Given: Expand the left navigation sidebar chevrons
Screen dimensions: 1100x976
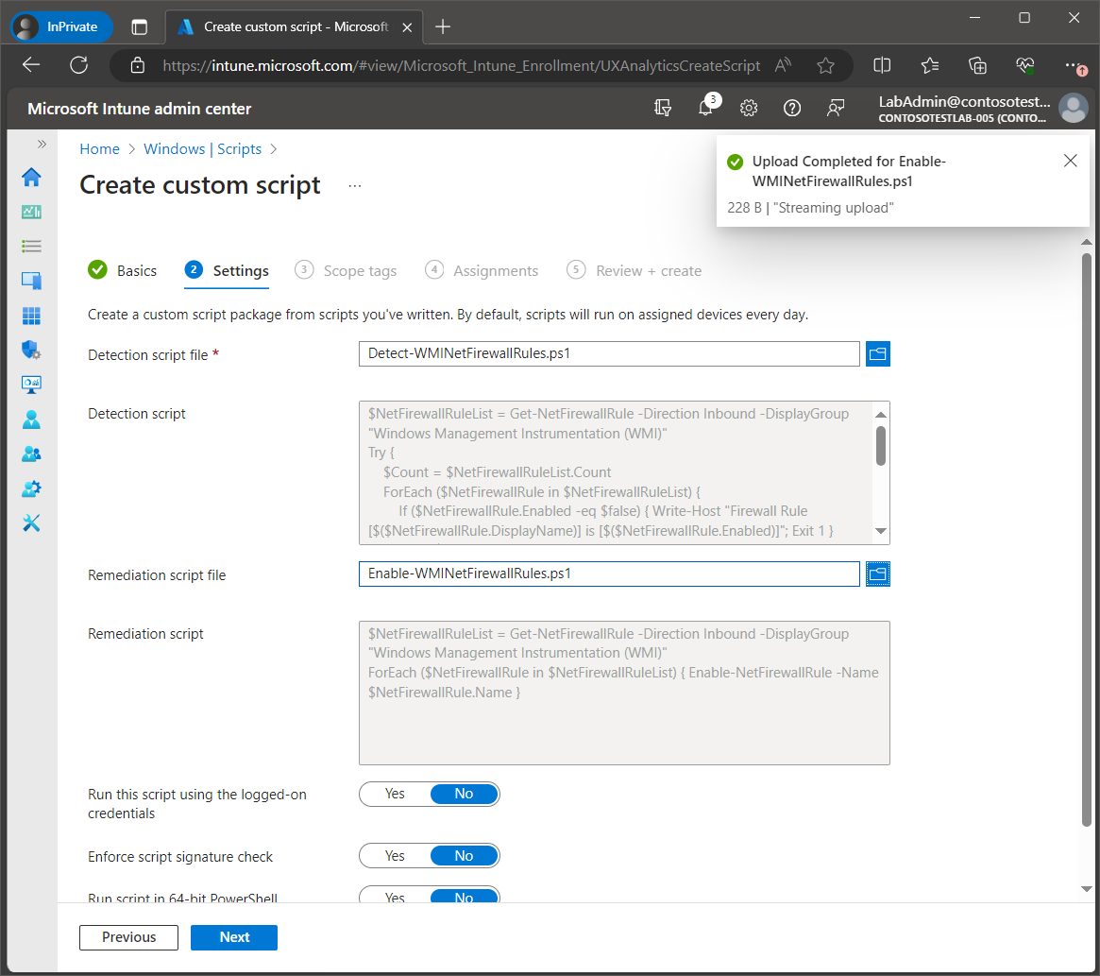Looking at the screenshot, I should [x=42, y=144].
